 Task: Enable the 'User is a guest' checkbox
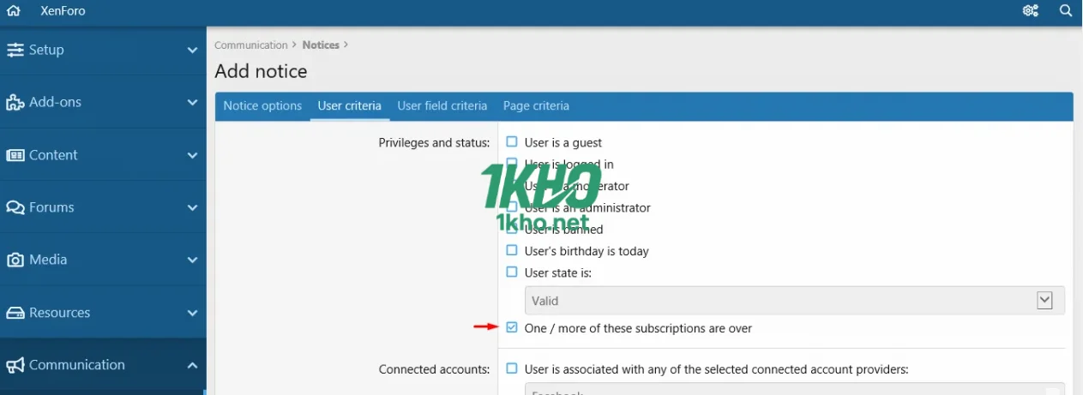512,142
